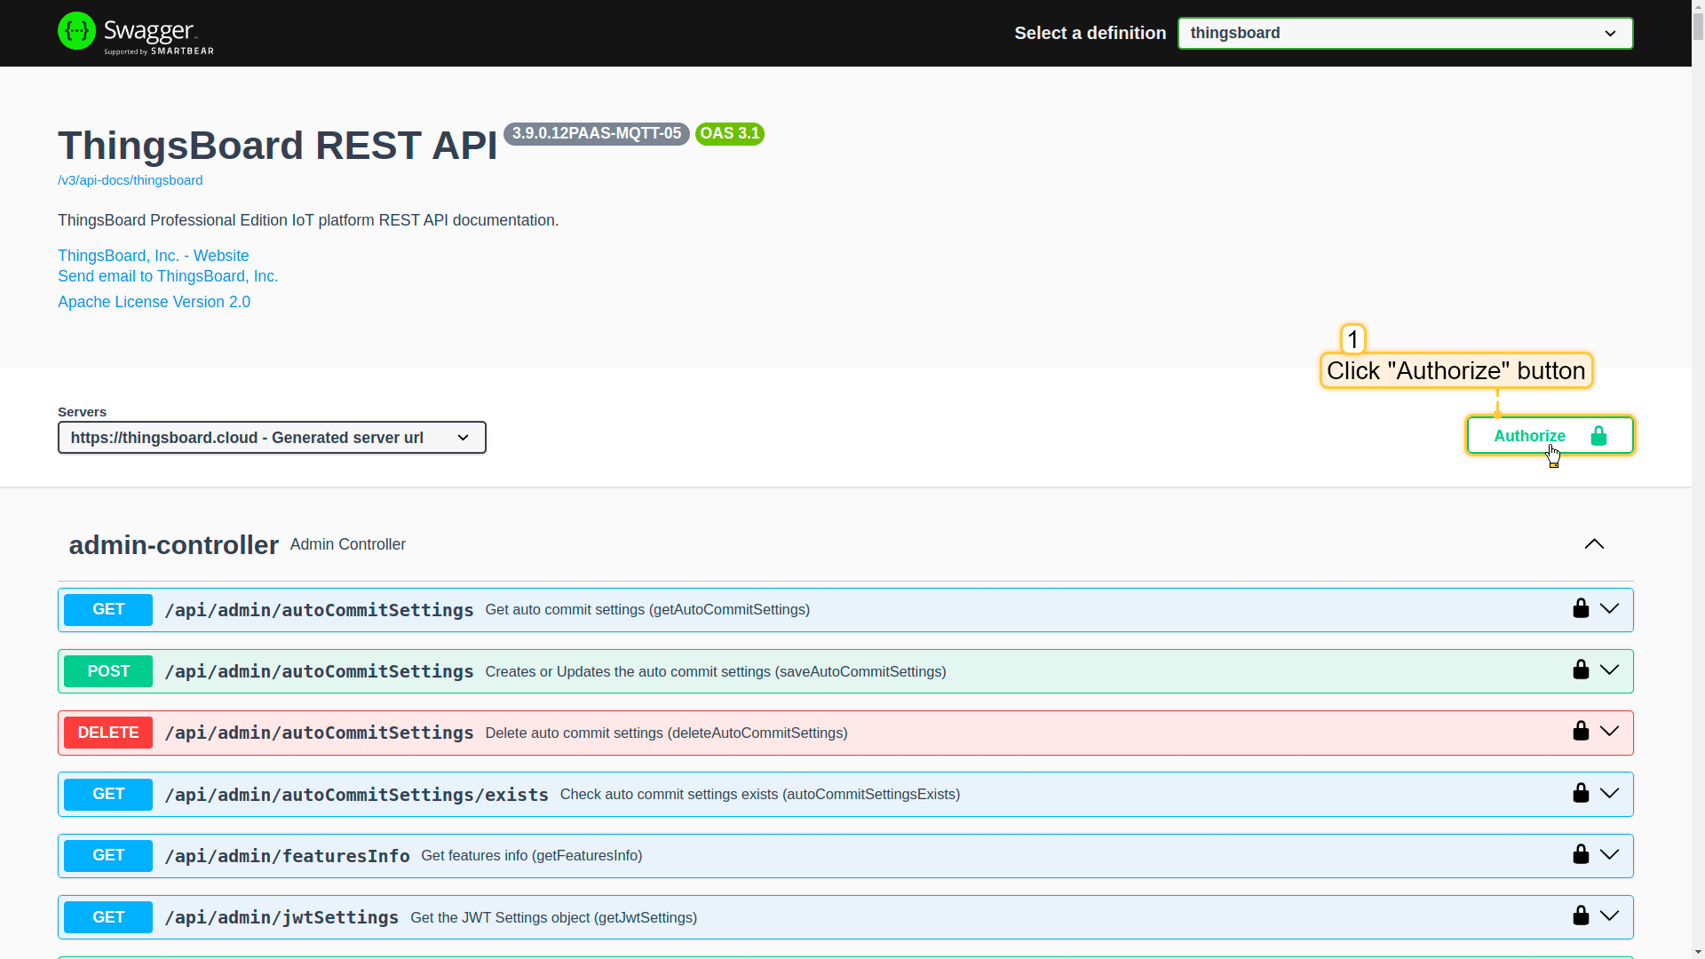The height and width of the screenshot is (959, 1705).
Task: Expand GET /api/admin/autoCommitSettings operation
Action: pos(319,610)
